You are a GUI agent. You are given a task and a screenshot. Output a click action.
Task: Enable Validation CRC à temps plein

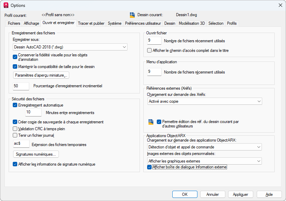pos(15,129)
